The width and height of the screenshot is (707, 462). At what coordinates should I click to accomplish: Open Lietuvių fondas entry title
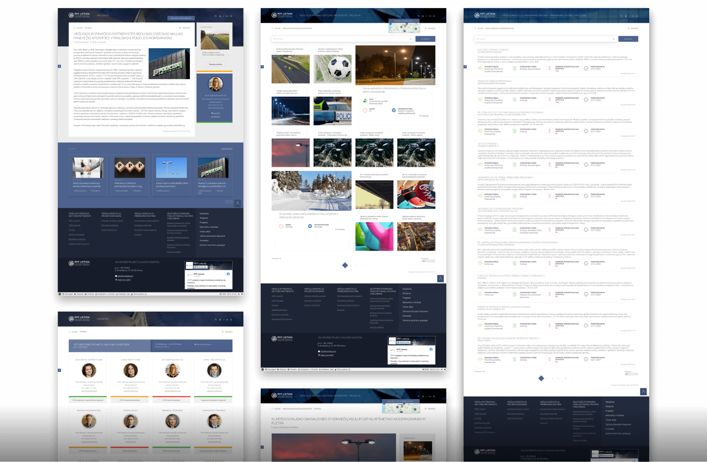(x=488, y=143)
